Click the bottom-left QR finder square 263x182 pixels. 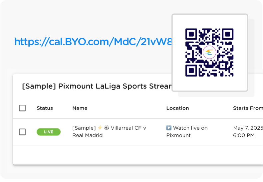click(x=191, y=71)
